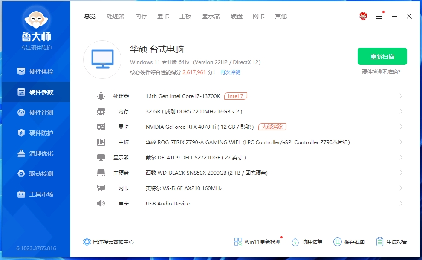The image size is (422, 260).
Task: Click the 硬件评测 gauge icon
Action: tap(21, 113)
